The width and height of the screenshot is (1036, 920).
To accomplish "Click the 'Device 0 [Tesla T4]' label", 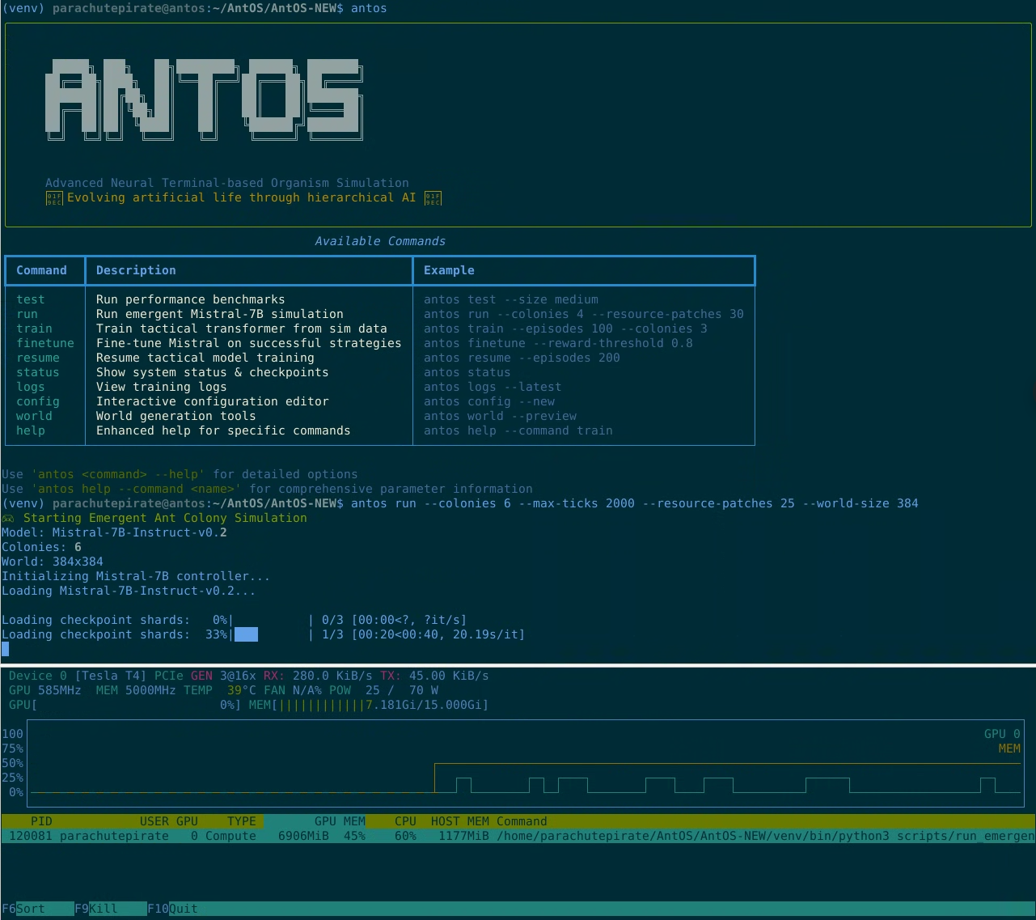I will (x=78, y=676).
